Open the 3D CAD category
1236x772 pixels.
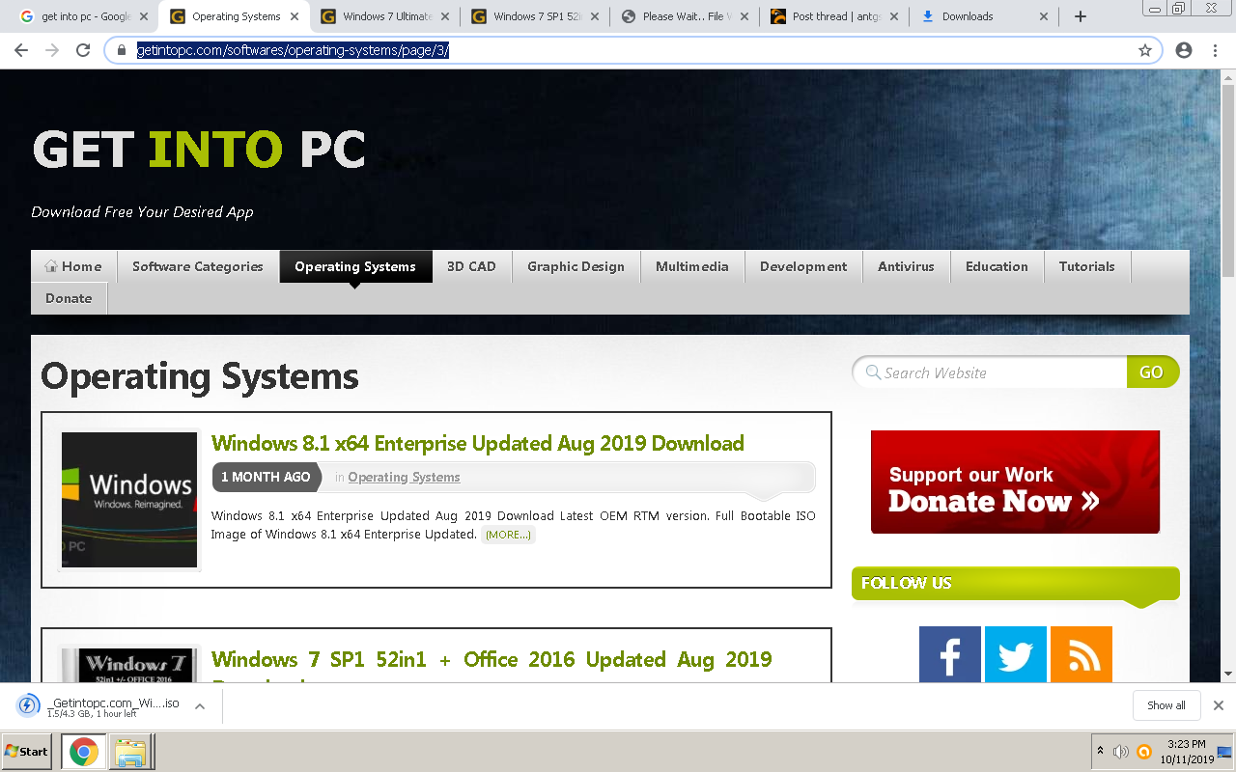pos(471,266)
